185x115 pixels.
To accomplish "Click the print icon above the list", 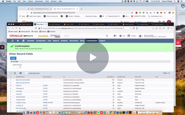I will [21, 73].
